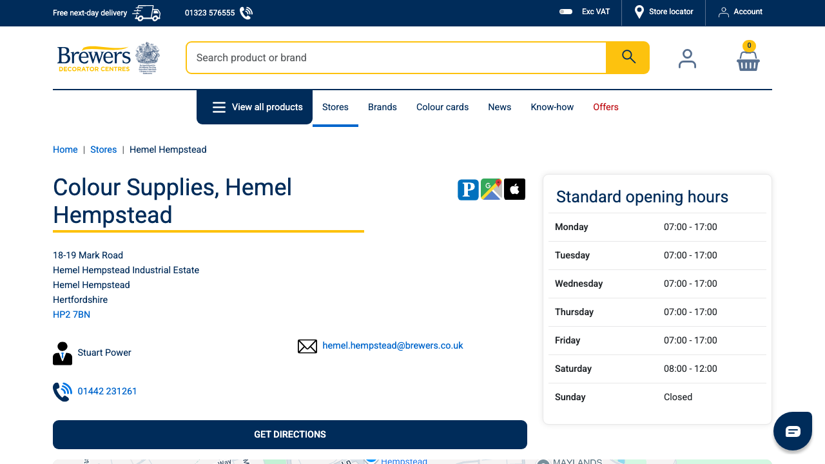Focus the Search product or brand field

396,57
